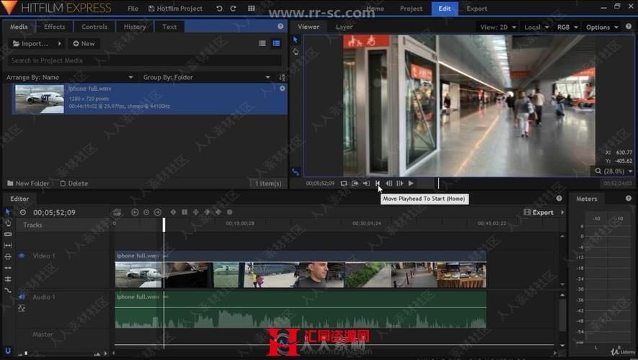Switch to the Text tab
638x360 pixels.
[x=169, y=27]
